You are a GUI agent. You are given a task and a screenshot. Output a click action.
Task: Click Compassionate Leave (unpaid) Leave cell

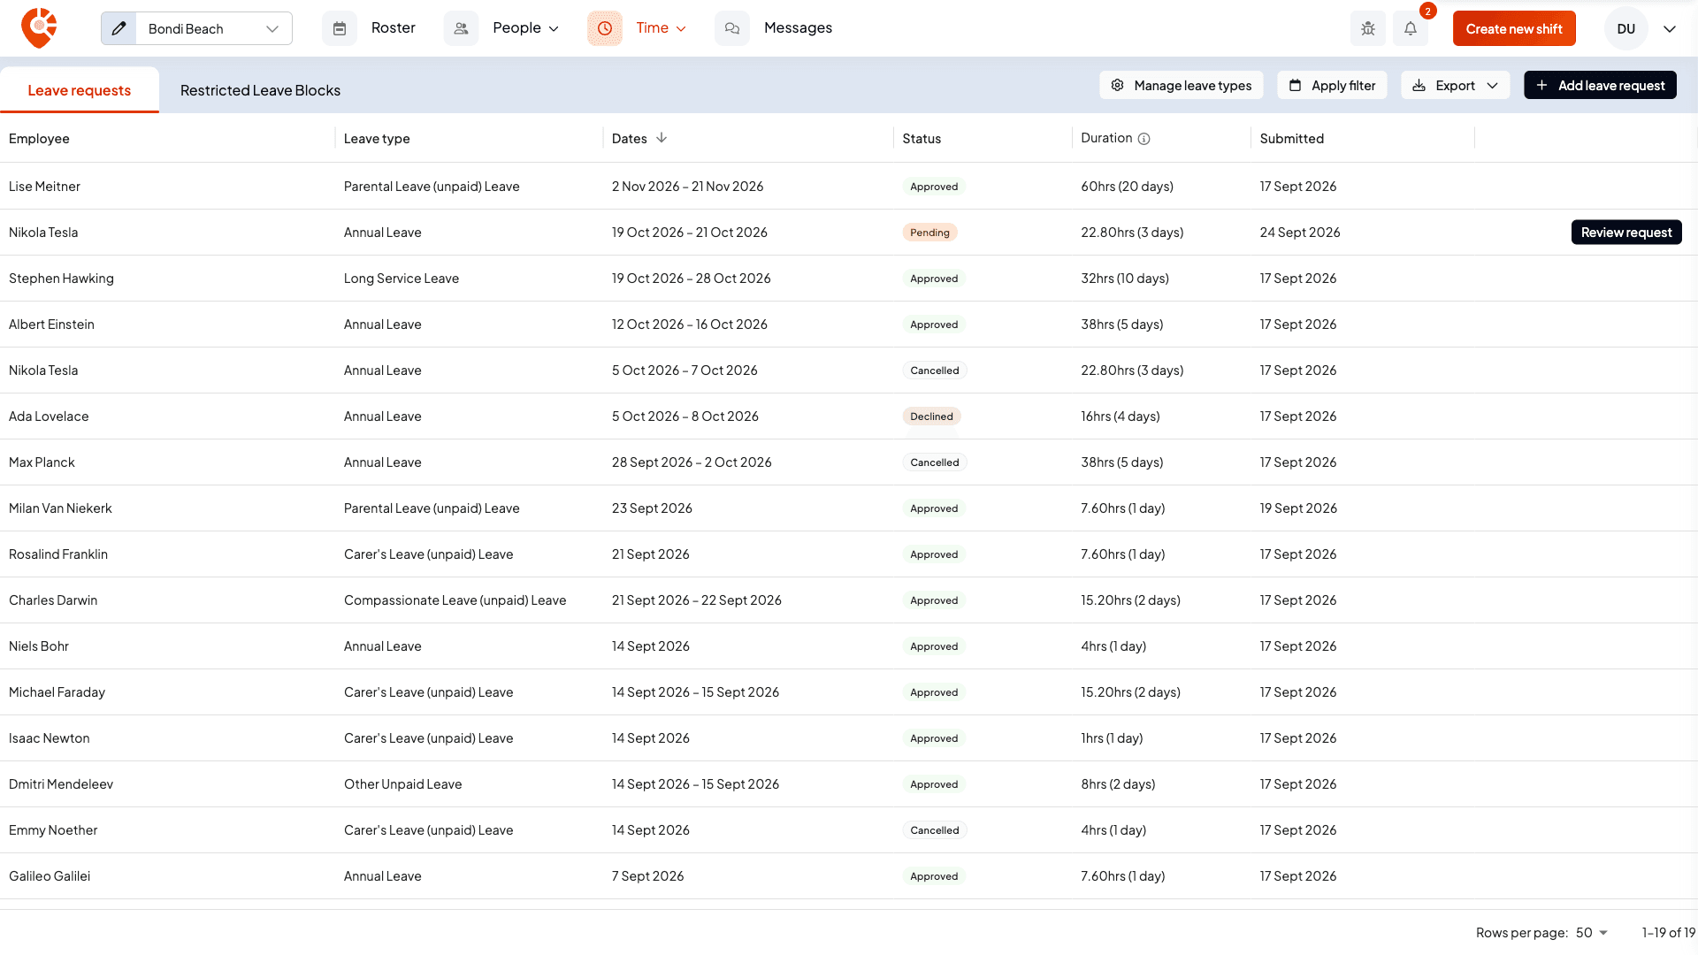click(455, 600)
